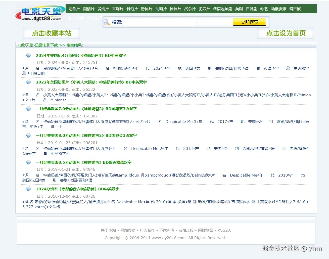Image resolution: width=329 pixels, height=259 pixels.
Task: Click the footer 广告合作 link
Action: 147,230
